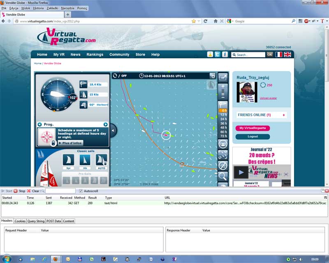Click the My VirtualRegatta button
Viewport: 329px width, 263px height.
[x=253, y=128]
